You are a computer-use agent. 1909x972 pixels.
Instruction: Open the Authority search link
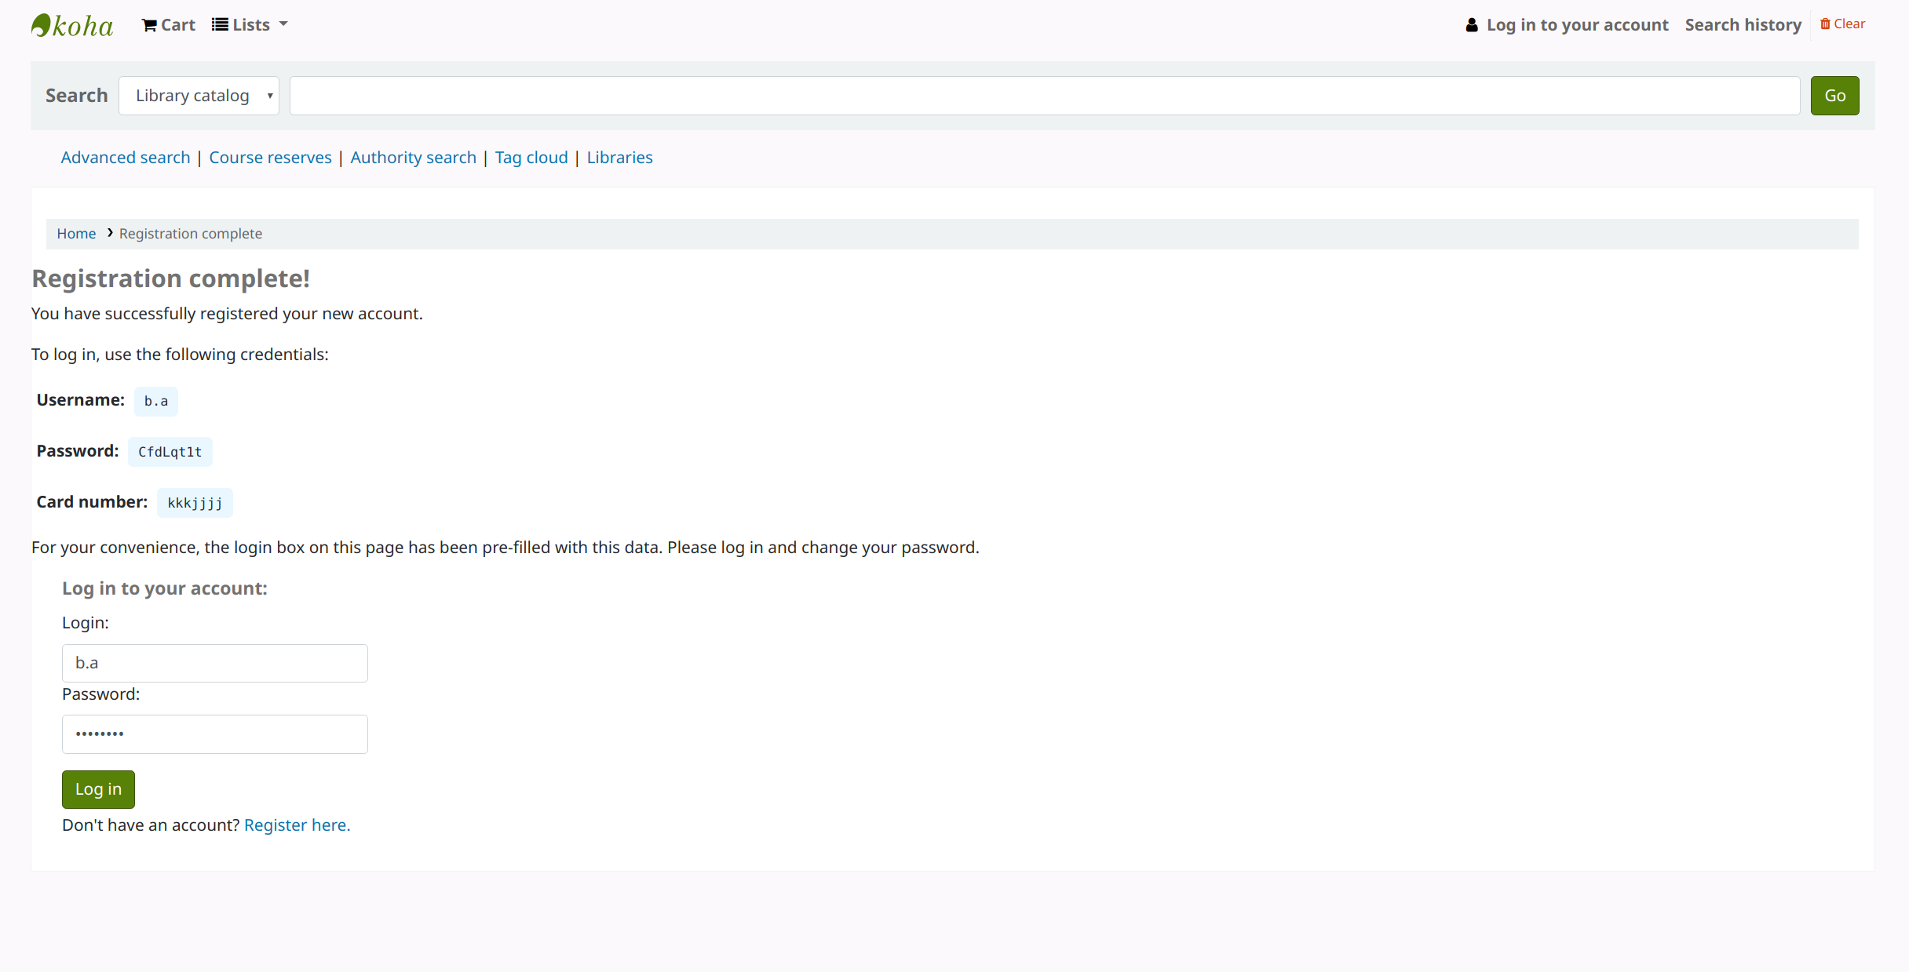click(413, 158)
